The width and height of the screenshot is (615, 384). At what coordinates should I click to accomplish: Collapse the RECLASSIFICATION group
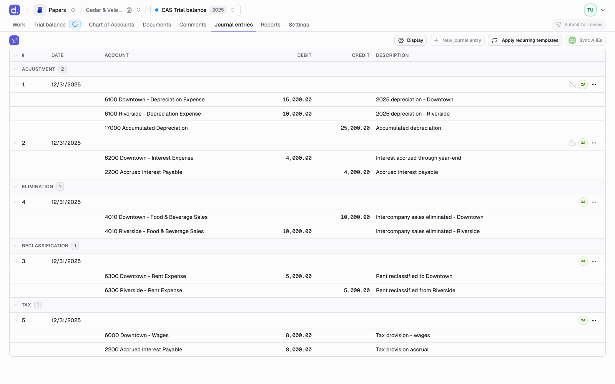pyautogui.click(x=16, y=246)
